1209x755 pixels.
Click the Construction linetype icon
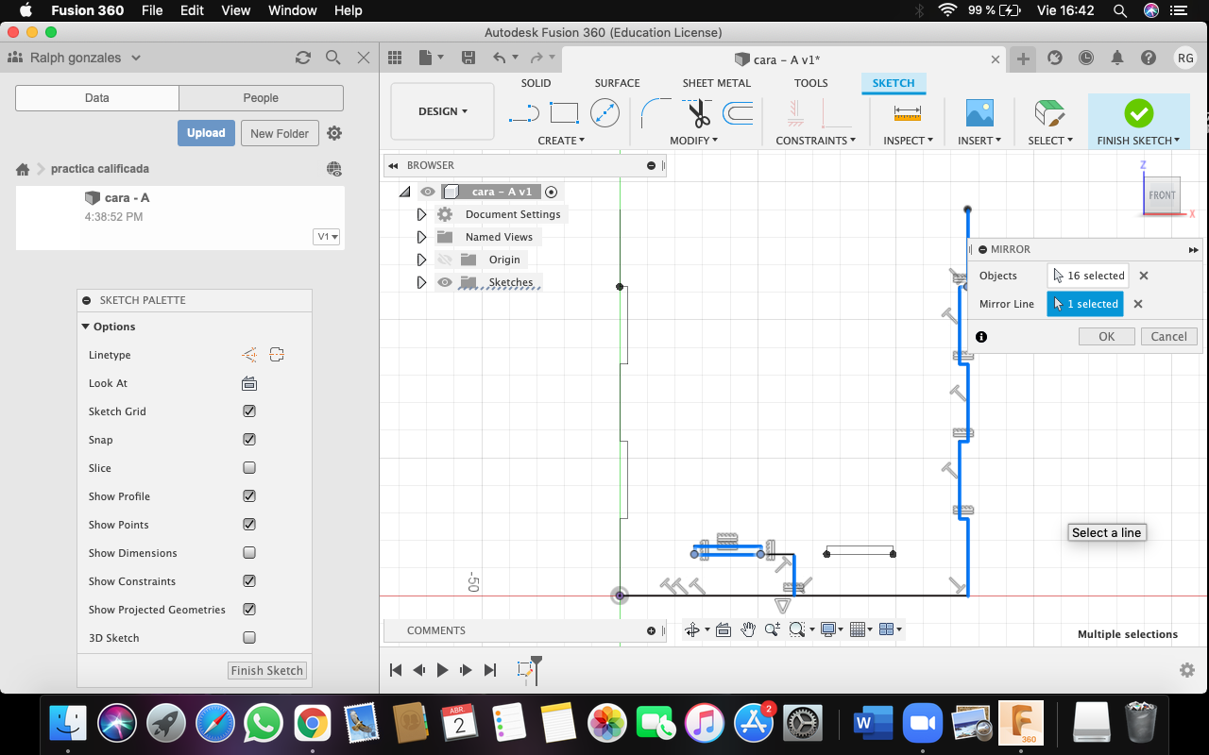249,355
